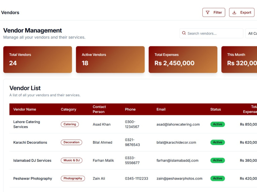The image size is (257, 192).
Task: Click the Category column header
Action: (69, 109)
